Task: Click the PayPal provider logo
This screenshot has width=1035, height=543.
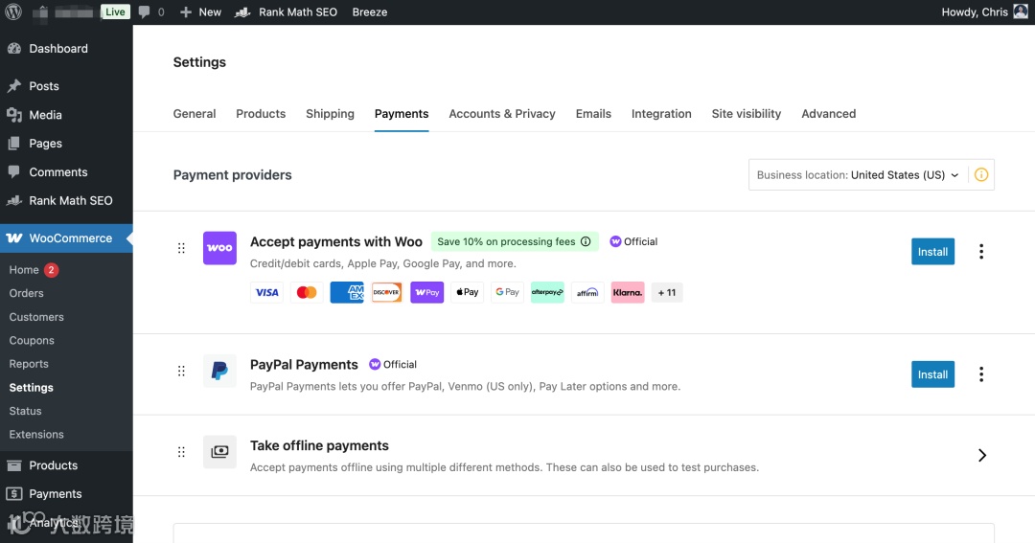Action: pos(219,371)
